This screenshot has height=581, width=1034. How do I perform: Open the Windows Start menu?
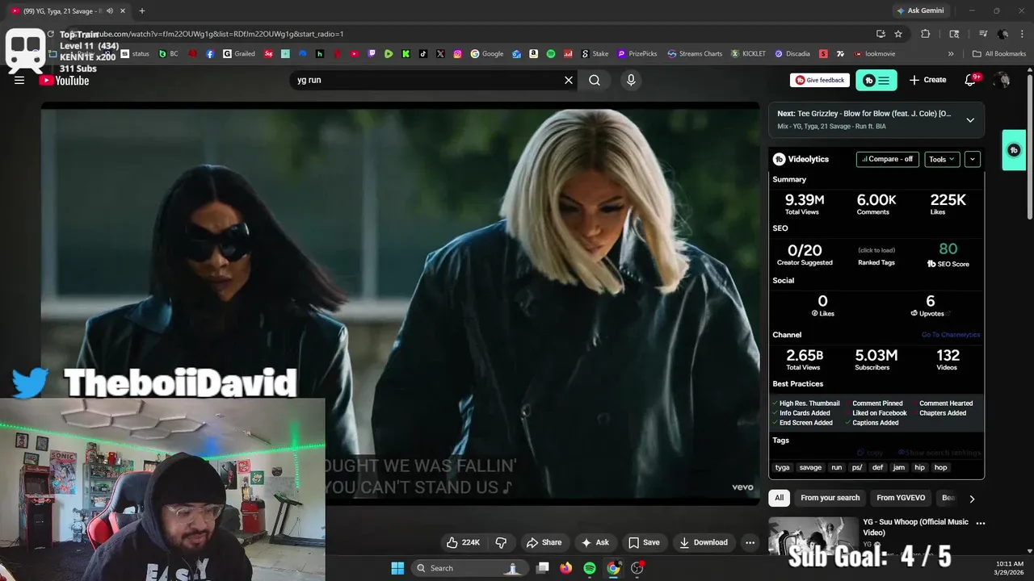click(x=397, y=568)
